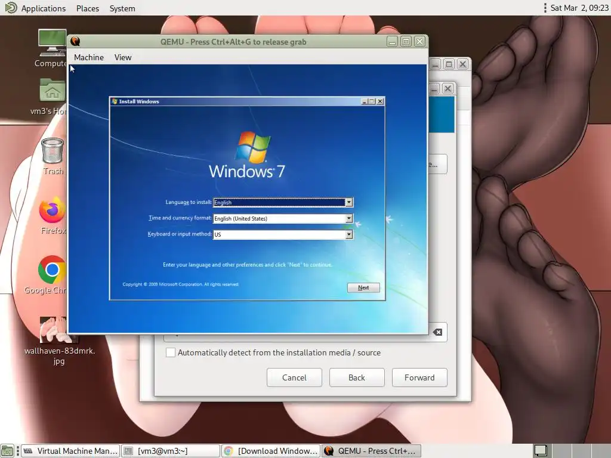This screenshot has height=458, width=611.
Task: Close the QEMU window
Action: 419,41
